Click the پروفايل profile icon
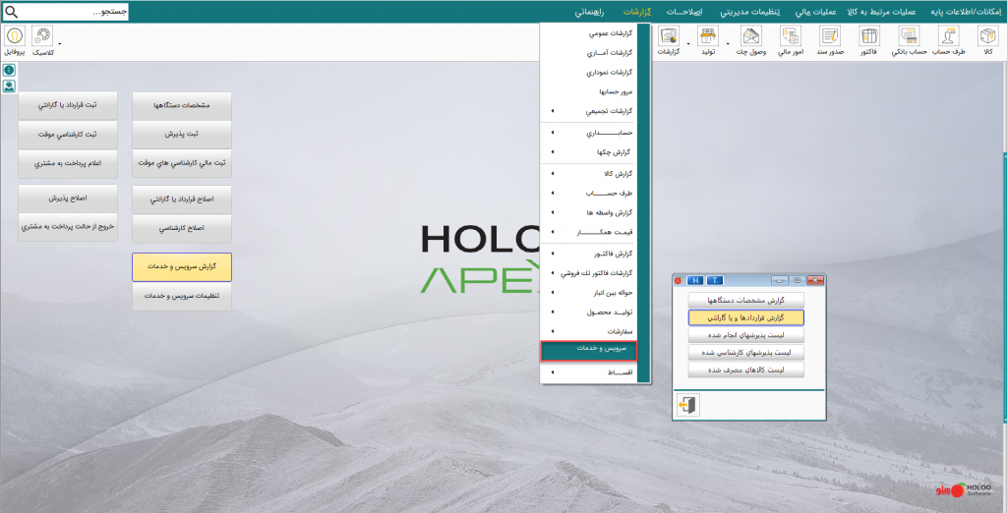 (14, 36)
